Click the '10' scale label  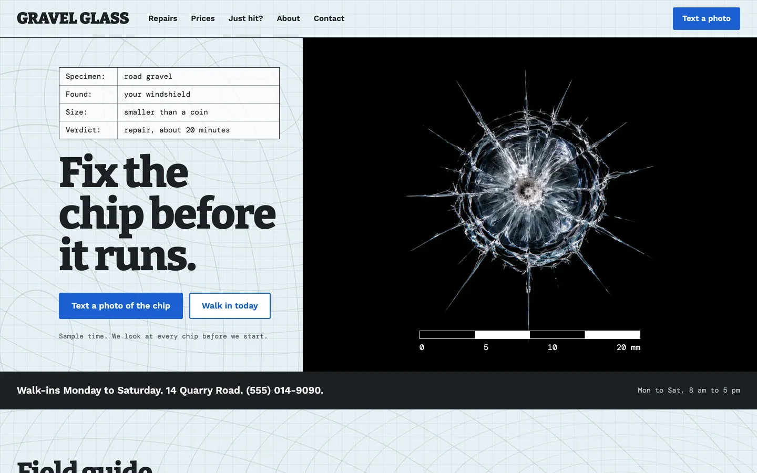coord(552,347)
